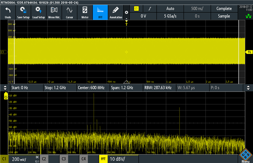Open Save Setup

coord(23,12)
